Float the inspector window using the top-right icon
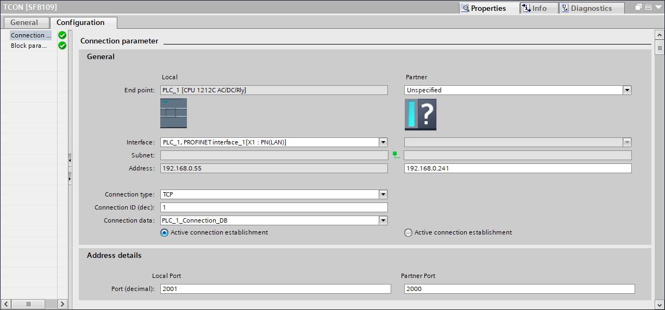The width and height of the screenshot is (665, 310). (x=639, y=8)
